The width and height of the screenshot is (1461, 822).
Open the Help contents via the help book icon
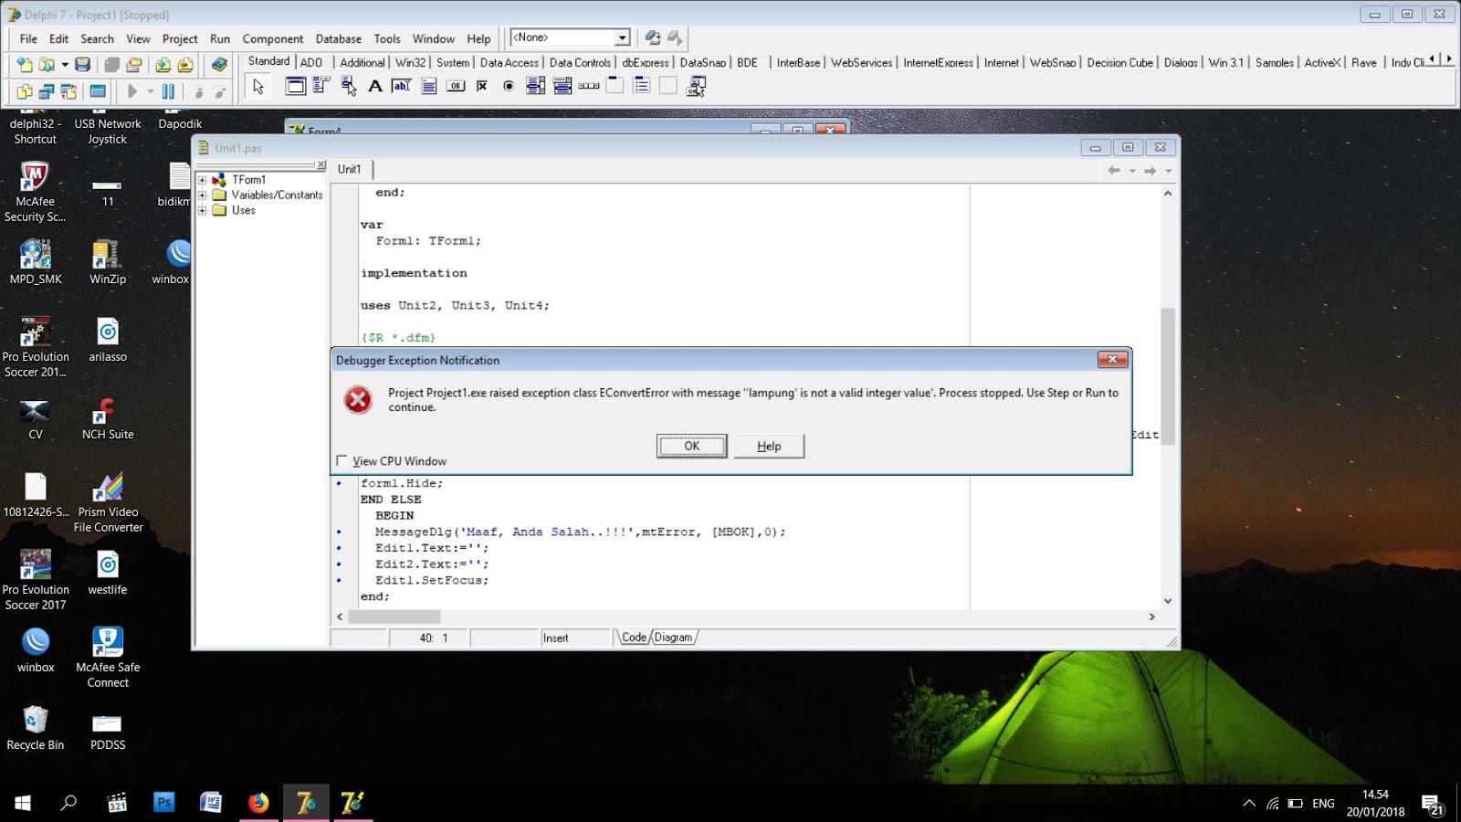pos(218,65)
